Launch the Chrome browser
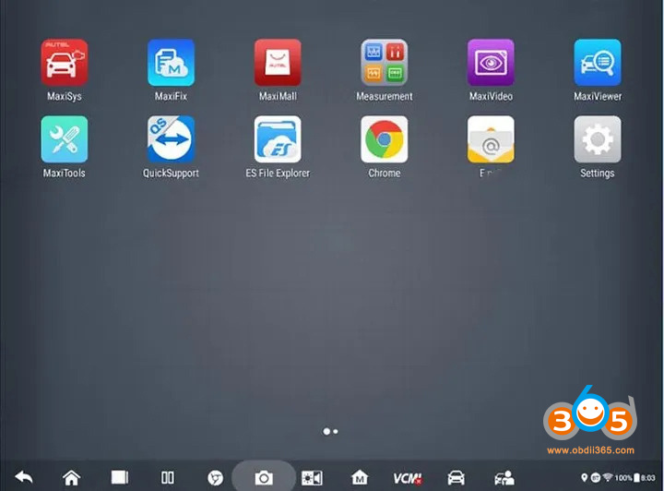Screen dimensions: 664x491 (x=385, y=139)
